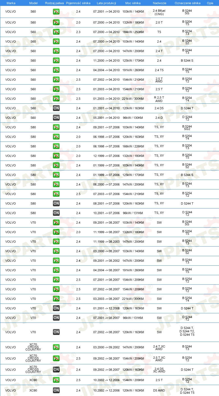The image size is (219, 396).
Task: Click the petrol icon in the XC90 2.5 T row
Action: (x=56, y=380)
